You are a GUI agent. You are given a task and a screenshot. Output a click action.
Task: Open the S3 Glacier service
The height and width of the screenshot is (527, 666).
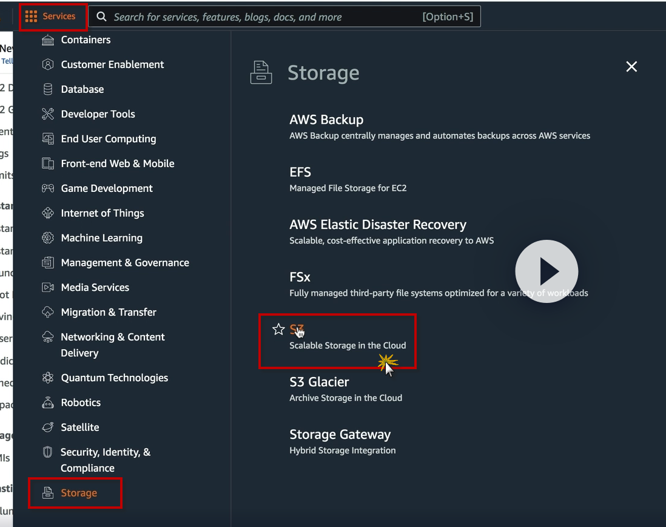tap(320, 382)
